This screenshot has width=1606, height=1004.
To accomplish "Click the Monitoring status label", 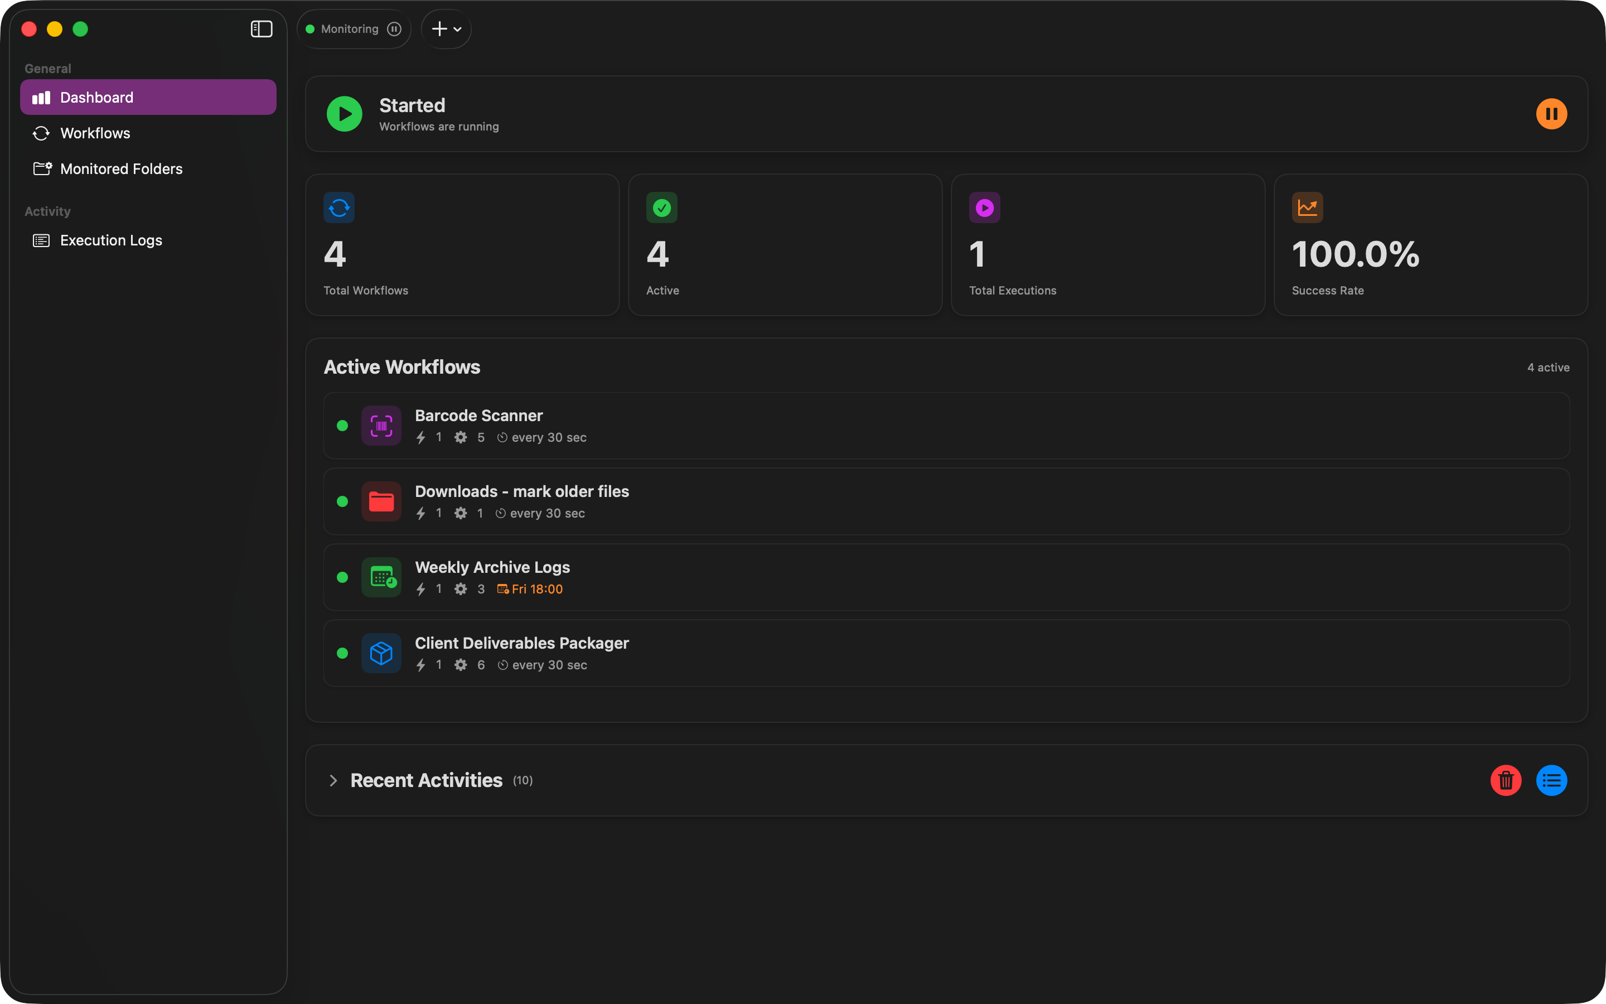I will [x=350, y=29].
